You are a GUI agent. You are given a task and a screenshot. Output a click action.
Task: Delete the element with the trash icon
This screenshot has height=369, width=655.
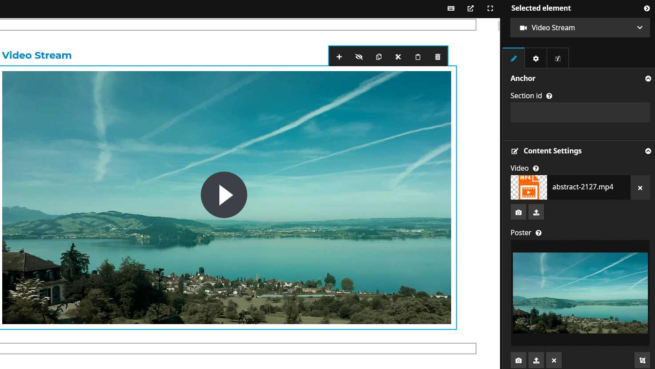438,57
